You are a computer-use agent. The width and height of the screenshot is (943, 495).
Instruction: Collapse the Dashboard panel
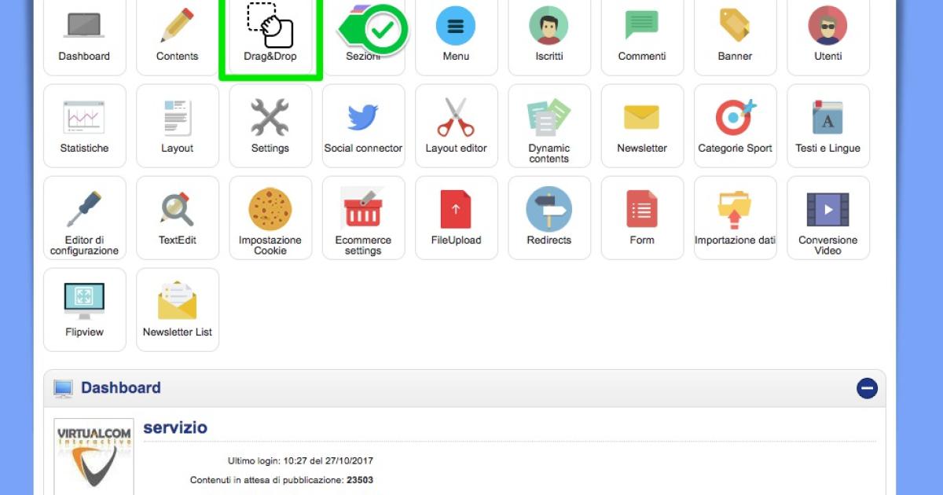866,388
